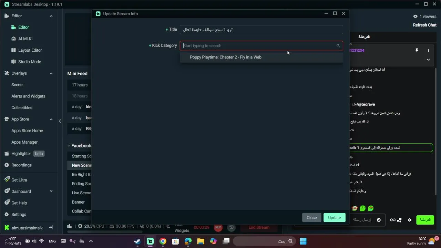The width and height of the screenshot is (441, 248).
Task: Show hidden system tray icons
Action: 91,241
